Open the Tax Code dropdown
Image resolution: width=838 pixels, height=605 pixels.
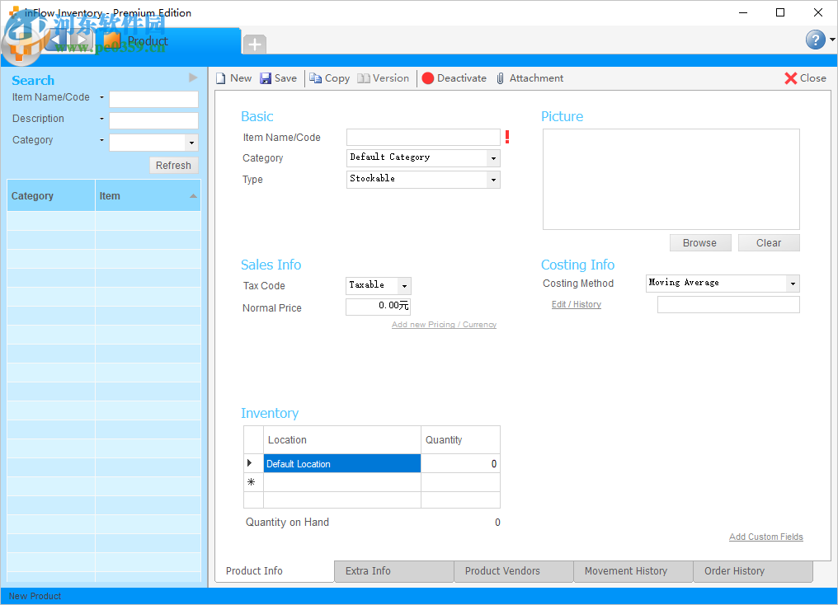point(405,286)
